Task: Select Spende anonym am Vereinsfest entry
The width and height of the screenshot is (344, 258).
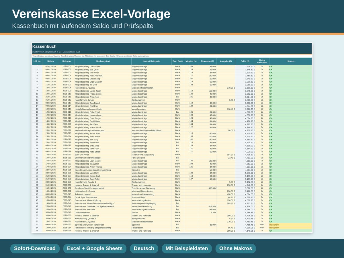Action: [x=103, y=225]
